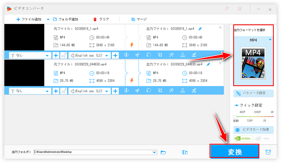The image size is (281, 163).
Task: Toggle video card acceleration option
Action: coord(253,130)
